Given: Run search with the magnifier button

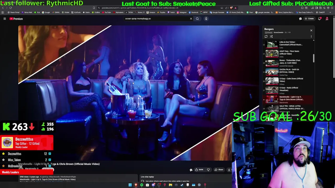Looking at the screenshot, I should tap(197, 19).
